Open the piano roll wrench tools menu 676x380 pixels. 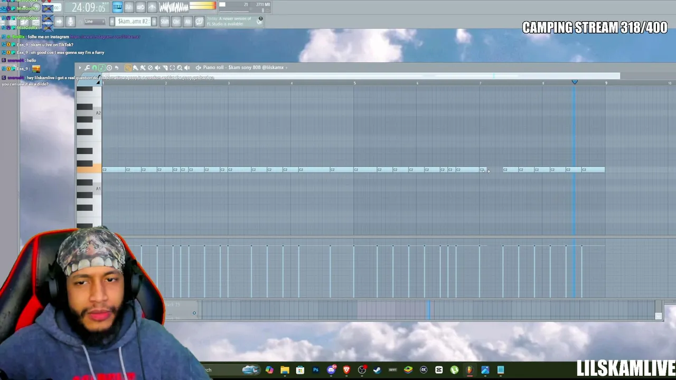click(x=87, y=68)
